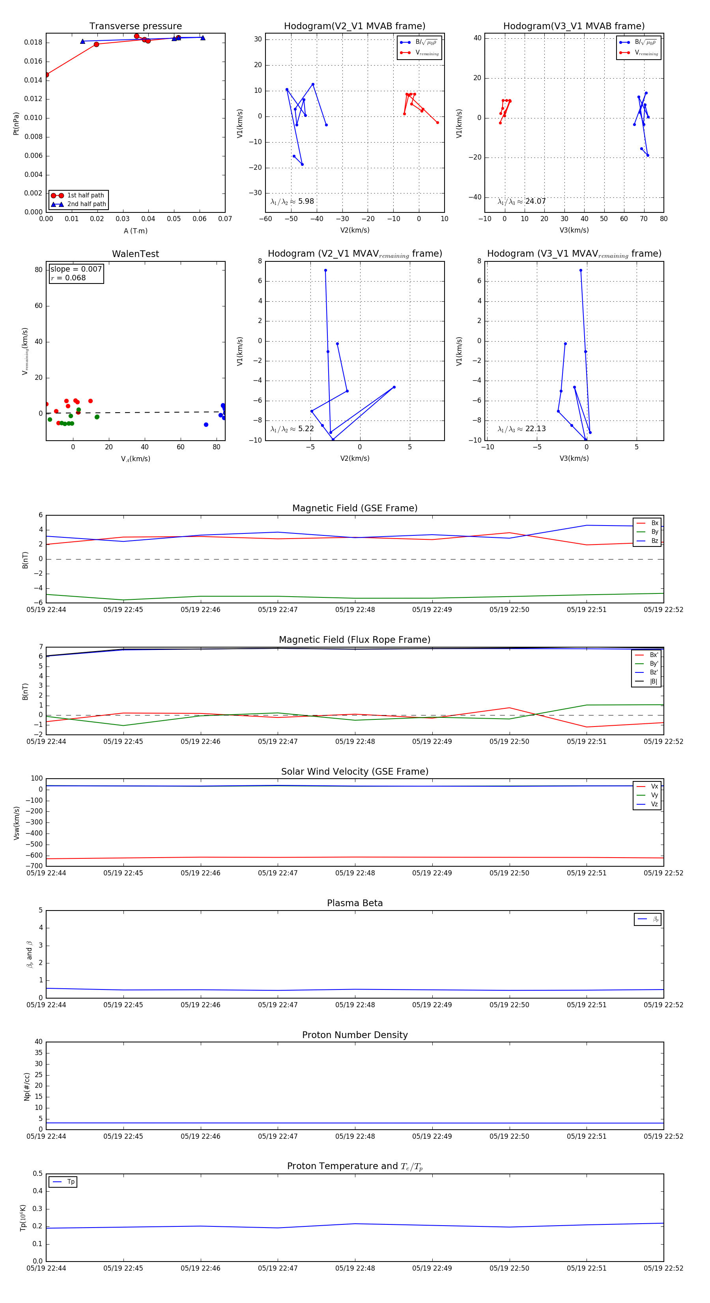Viewport: 710px width, 1303px height.
Task: Click the "−700" tick in Solar Wind Velocity plot
Action: pos(34,866)
